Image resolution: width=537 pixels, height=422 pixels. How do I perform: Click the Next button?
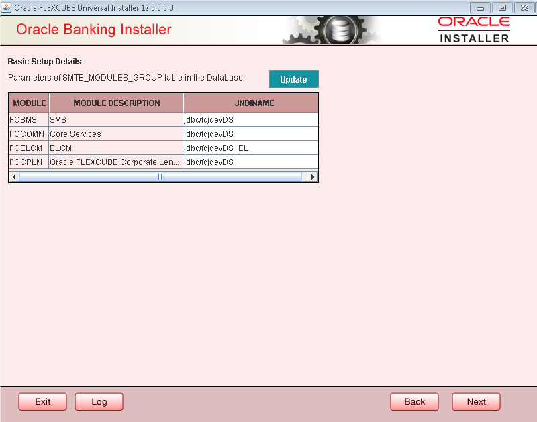tap(476, 401)
